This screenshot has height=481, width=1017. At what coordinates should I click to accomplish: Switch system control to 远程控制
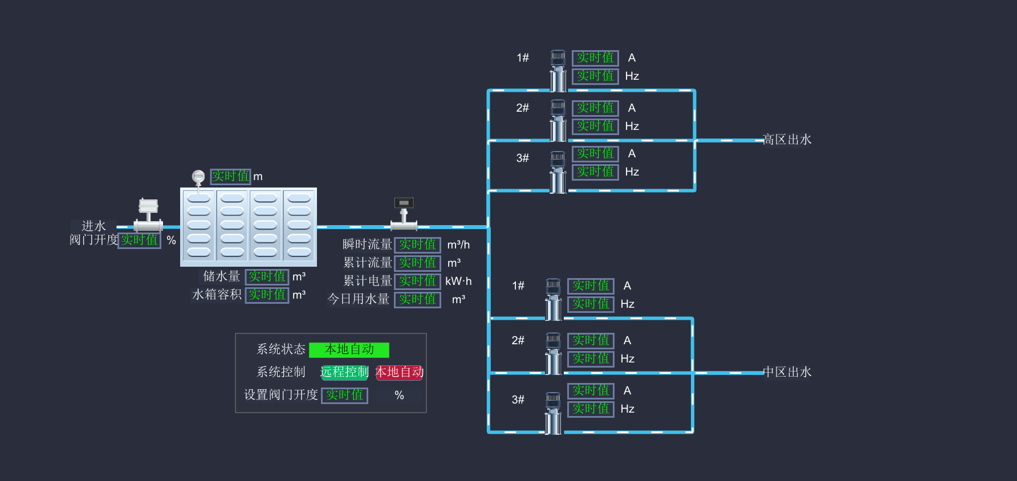[x=344, y=372]
